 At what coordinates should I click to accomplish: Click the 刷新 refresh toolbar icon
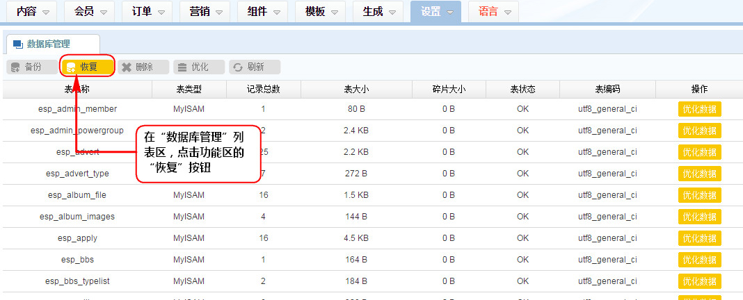(x=238, y=67)
